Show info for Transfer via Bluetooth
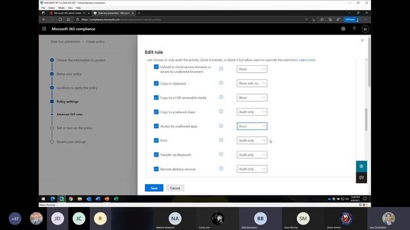Viewport: 410px width, 230px height. pyautogui.click(x=221, y=155)
